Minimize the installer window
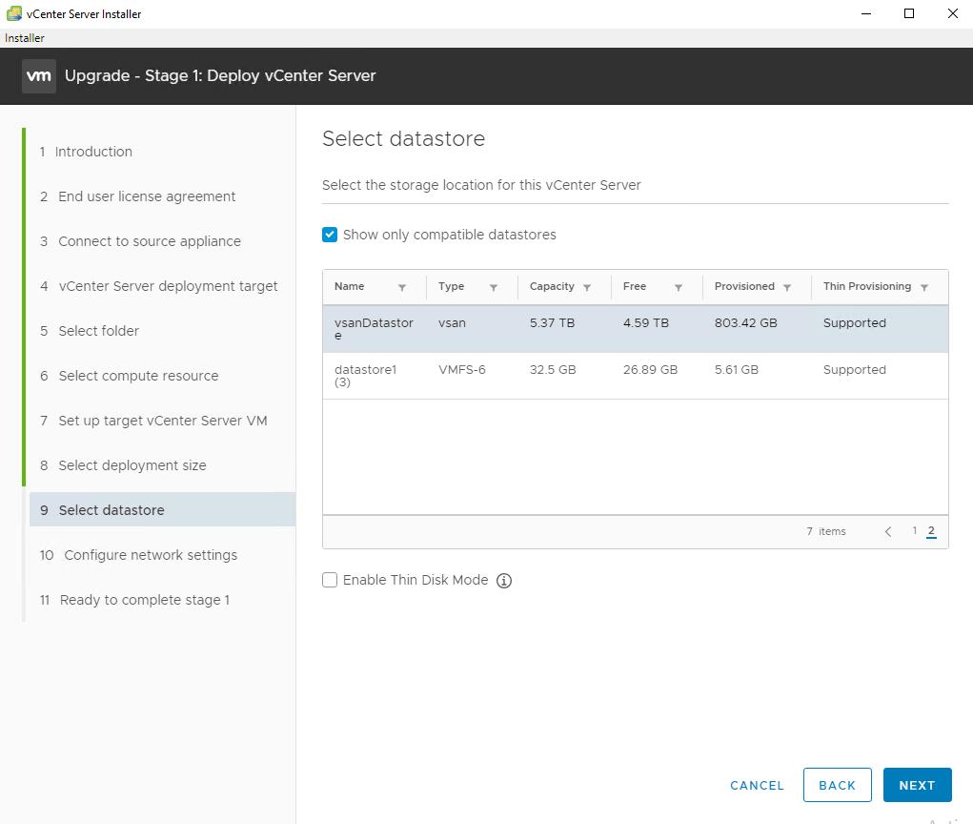The width and height of the screenshot is (973, 824). (x=866, y=13)
